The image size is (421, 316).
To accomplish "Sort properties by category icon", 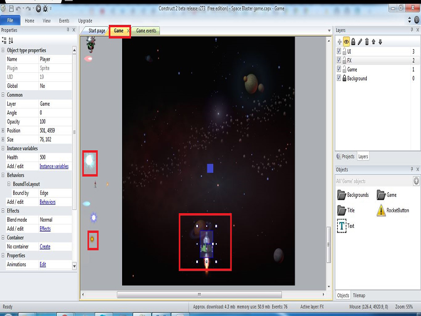I will (x=4, y=41).
